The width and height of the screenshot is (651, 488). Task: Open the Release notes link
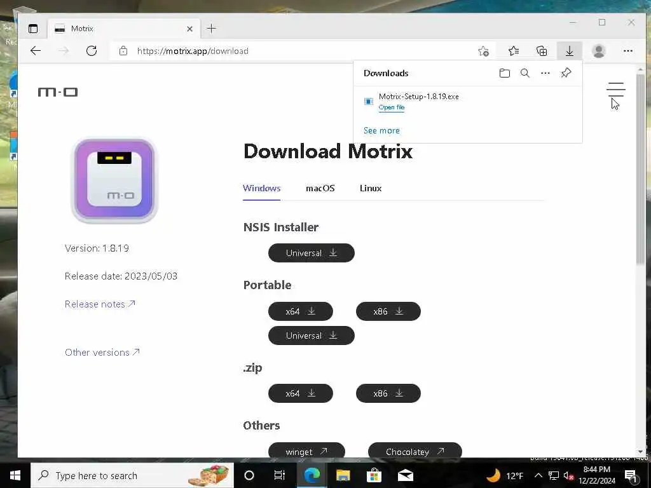click(x=100, y=304)
